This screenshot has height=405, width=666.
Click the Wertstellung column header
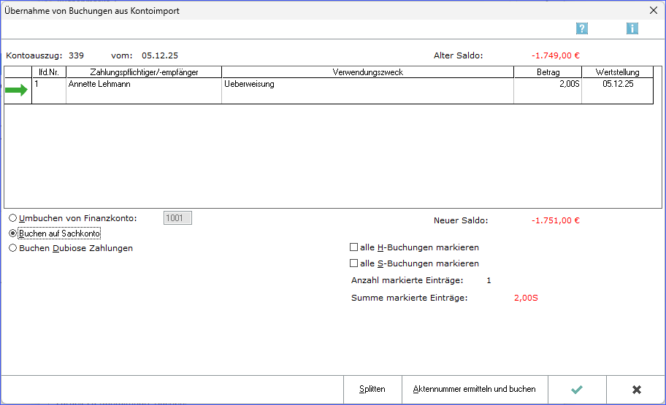click(x=618, y=72)
